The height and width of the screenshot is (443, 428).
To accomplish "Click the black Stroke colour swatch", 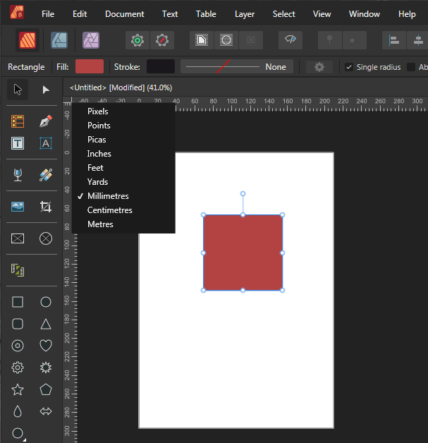I will tap(161, 67).
